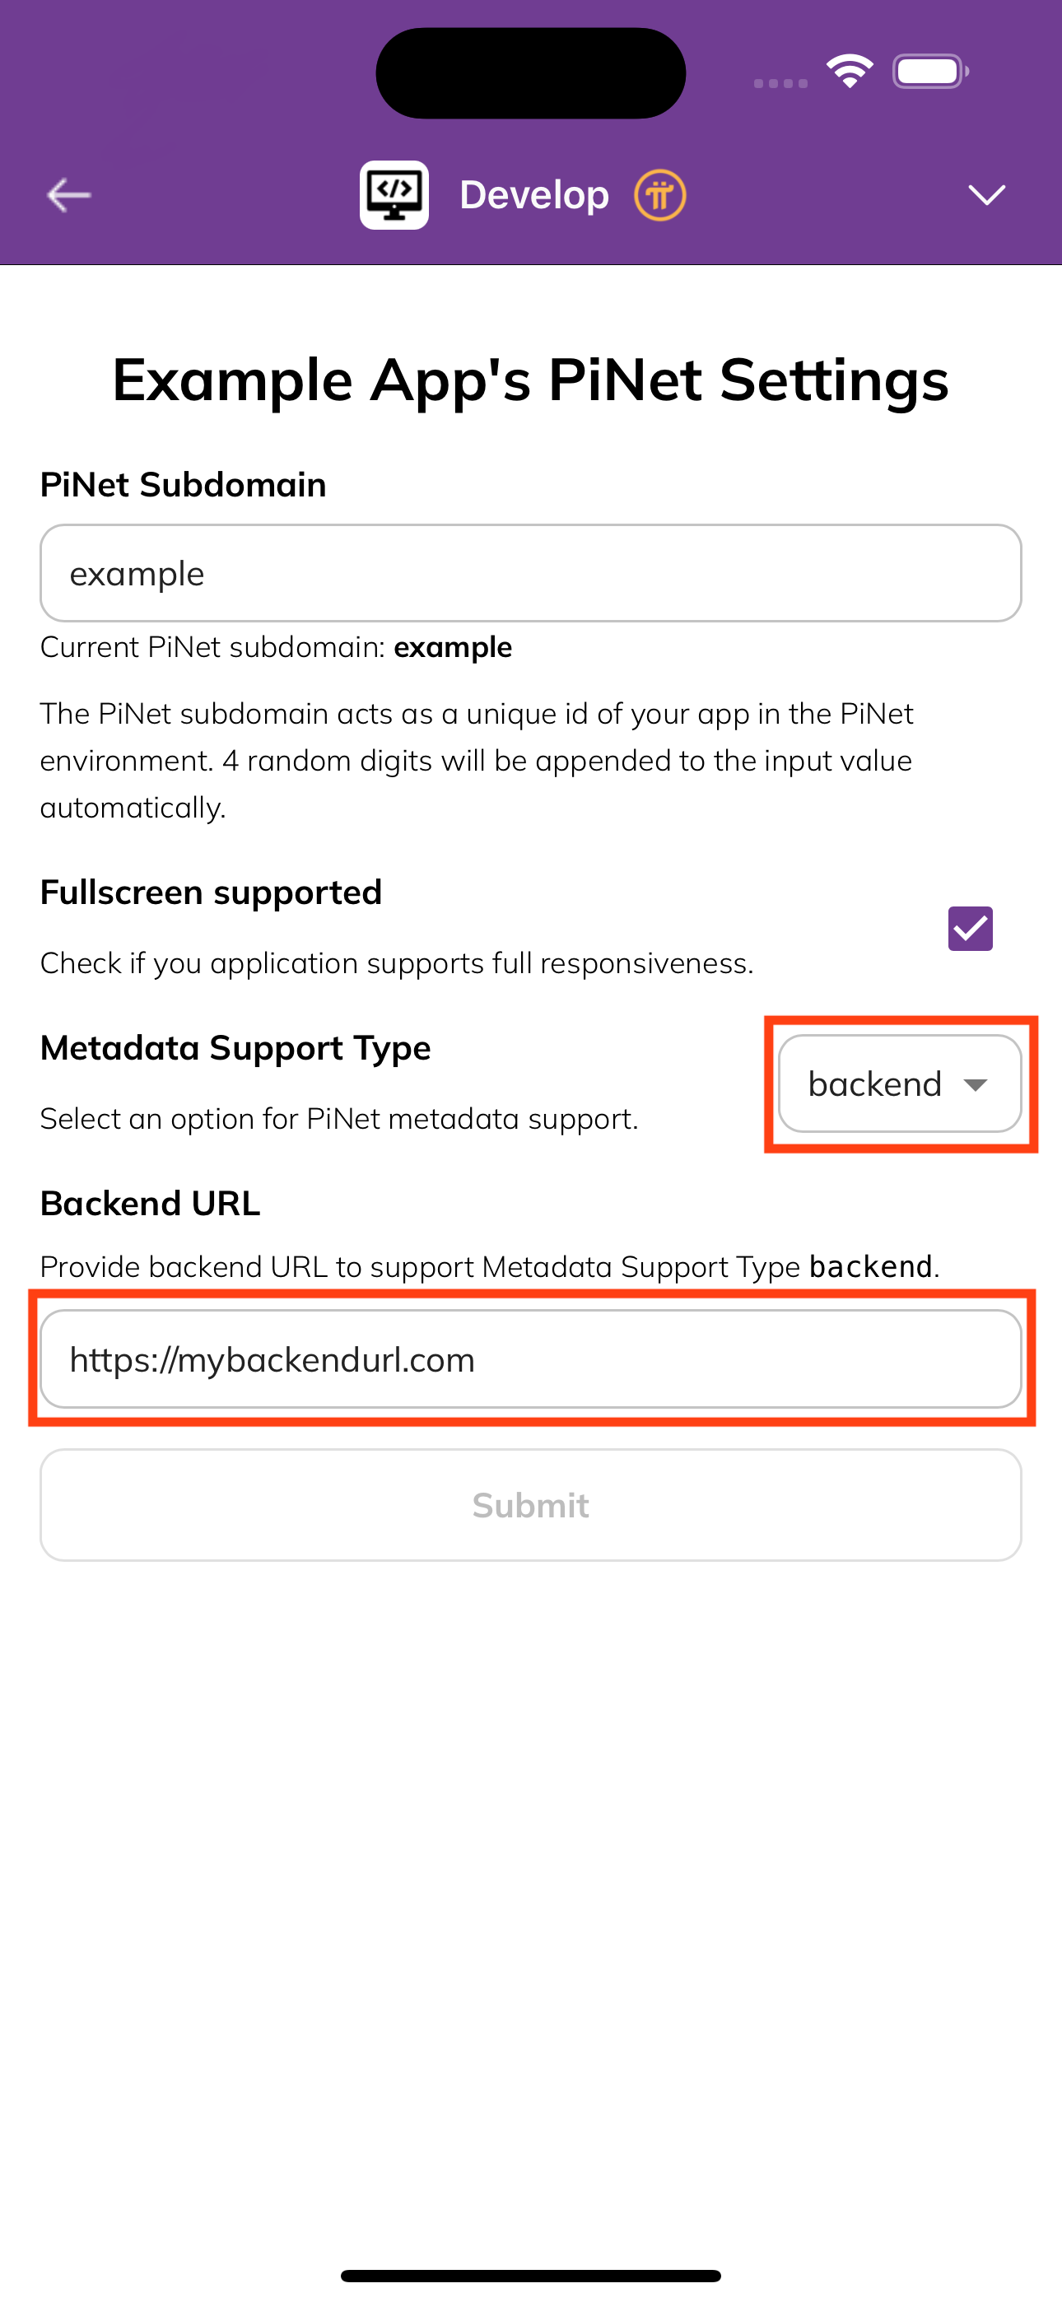Tap the black Dynamic Island area
The width and height of the screenshot is (1062, 2302).
tap(530, 72)
